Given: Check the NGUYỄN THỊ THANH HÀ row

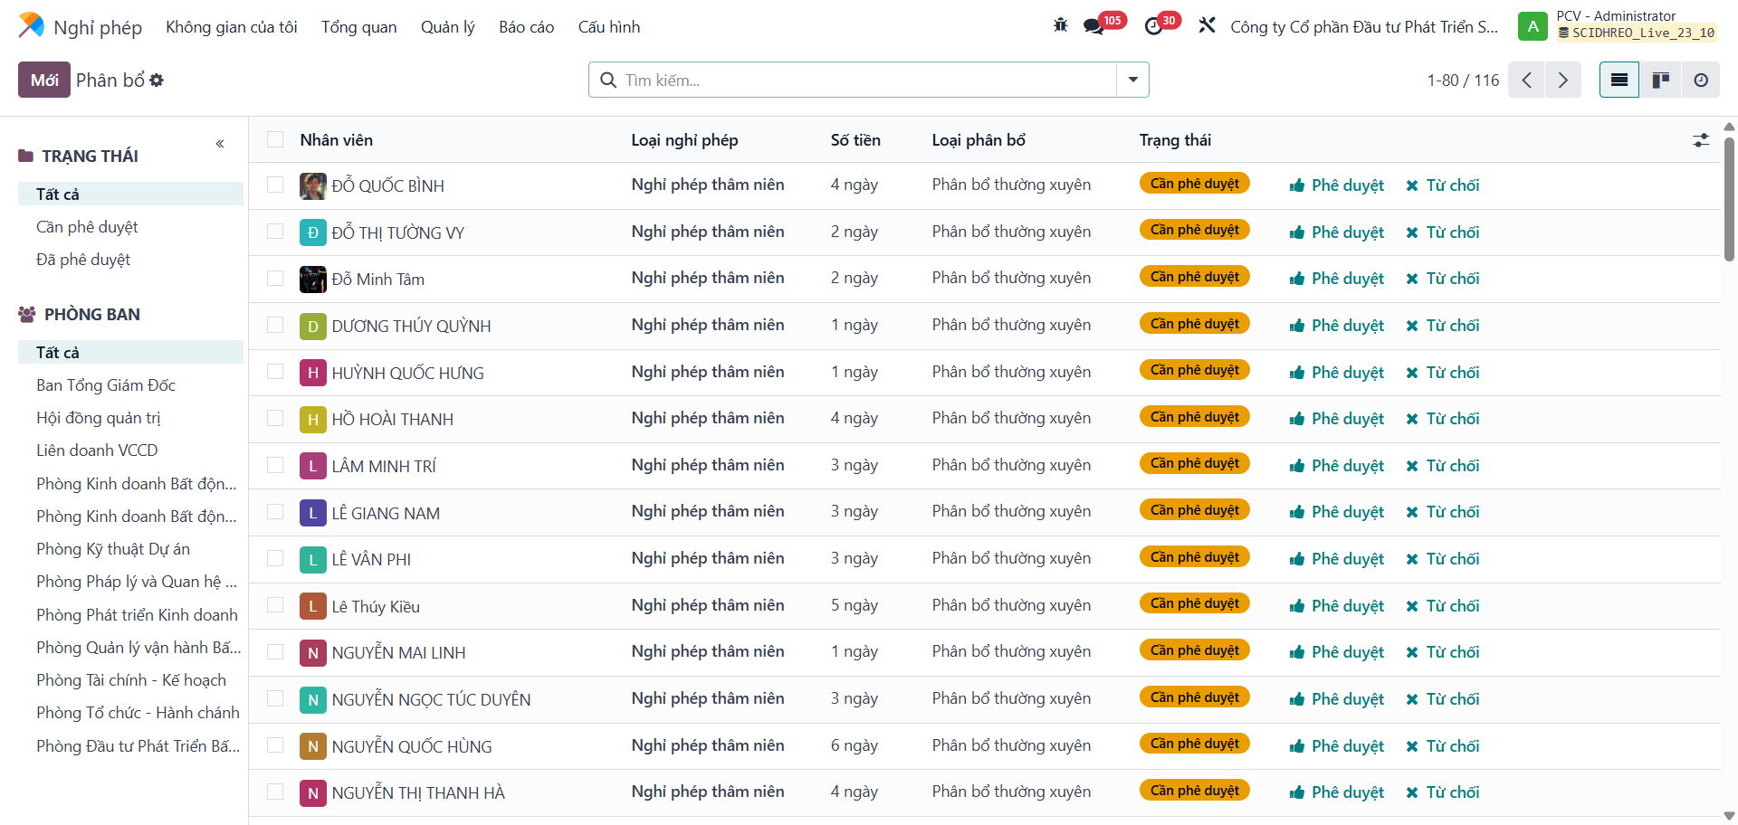Looking at the screenshot, I should (275, 792).
